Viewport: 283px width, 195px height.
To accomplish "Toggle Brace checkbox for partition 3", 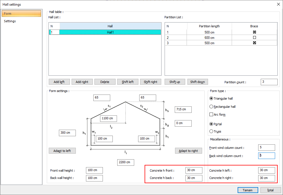I will [x=255, y=43].
